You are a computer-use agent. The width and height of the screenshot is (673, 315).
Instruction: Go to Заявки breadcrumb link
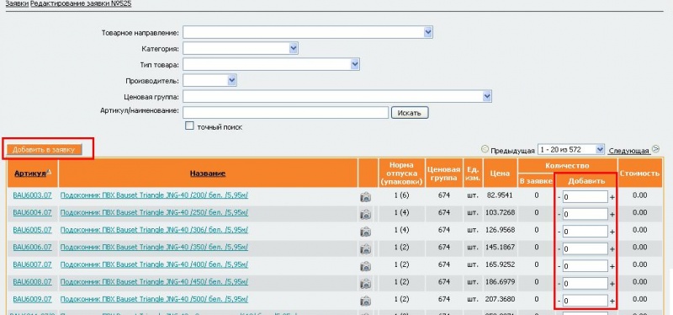click(x=17, y=4)
